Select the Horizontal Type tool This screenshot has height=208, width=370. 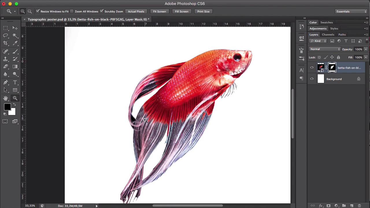[x=15, y=82]
